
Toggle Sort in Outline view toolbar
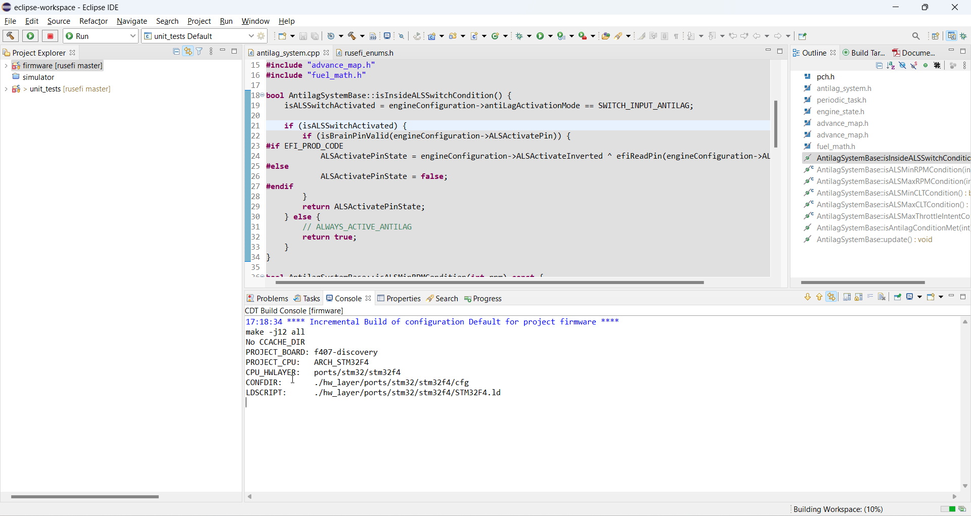(x=891, y=66)
